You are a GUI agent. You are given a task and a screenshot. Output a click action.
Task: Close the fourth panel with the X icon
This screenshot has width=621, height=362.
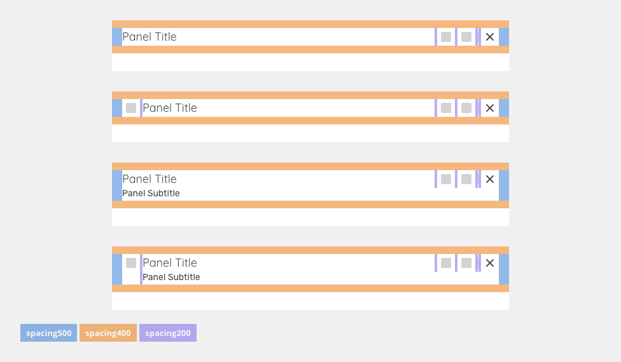click(489, 263)
